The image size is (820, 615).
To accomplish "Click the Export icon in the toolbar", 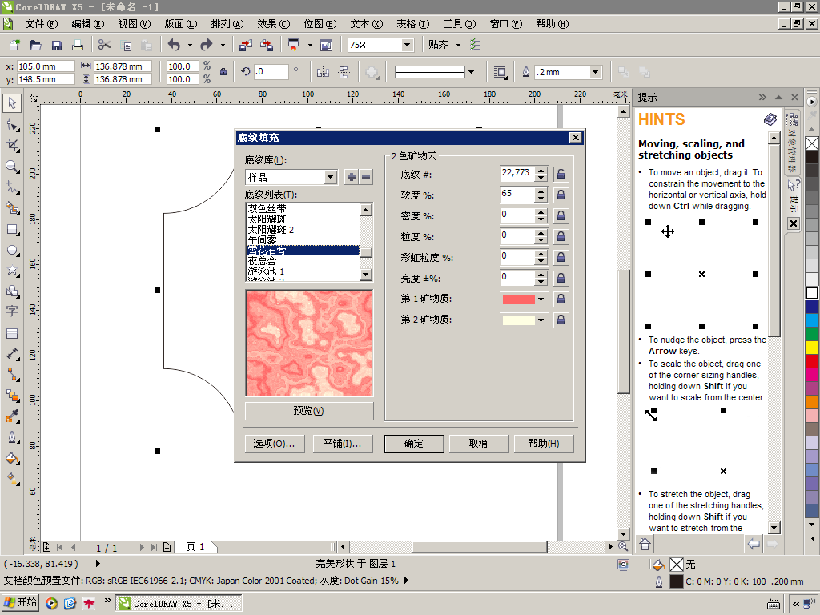I will coord(267,45).
